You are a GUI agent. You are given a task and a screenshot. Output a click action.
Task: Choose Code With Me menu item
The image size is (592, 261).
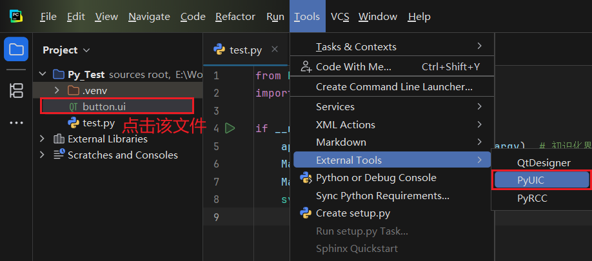point(392,67)
